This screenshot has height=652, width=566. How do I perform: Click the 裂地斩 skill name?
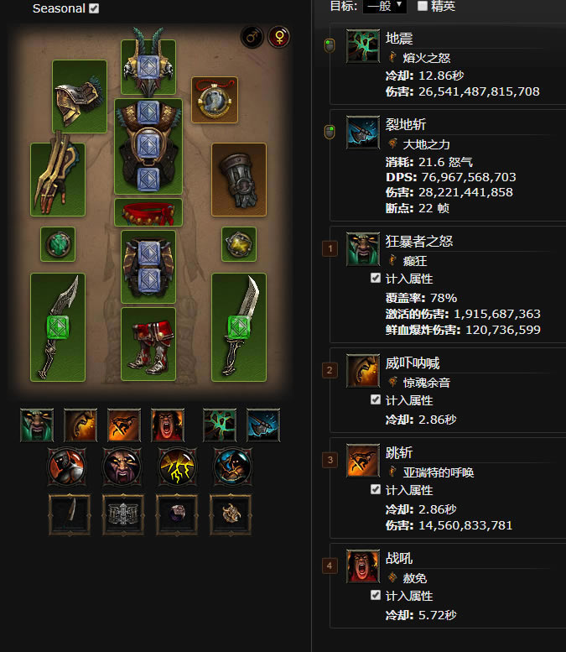[x=406, y=124]
